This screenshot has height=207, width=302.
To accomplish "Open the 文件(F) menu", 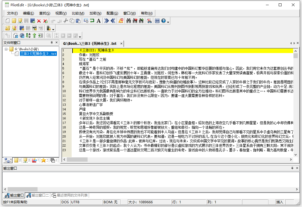I will 12,13.
